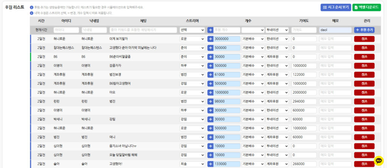387x168 pixels.
Task: Click the chat text 범진보경
Action: point(115,75)
